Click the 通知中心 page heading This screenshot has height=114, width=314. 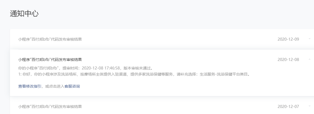(x=24, y=14)
